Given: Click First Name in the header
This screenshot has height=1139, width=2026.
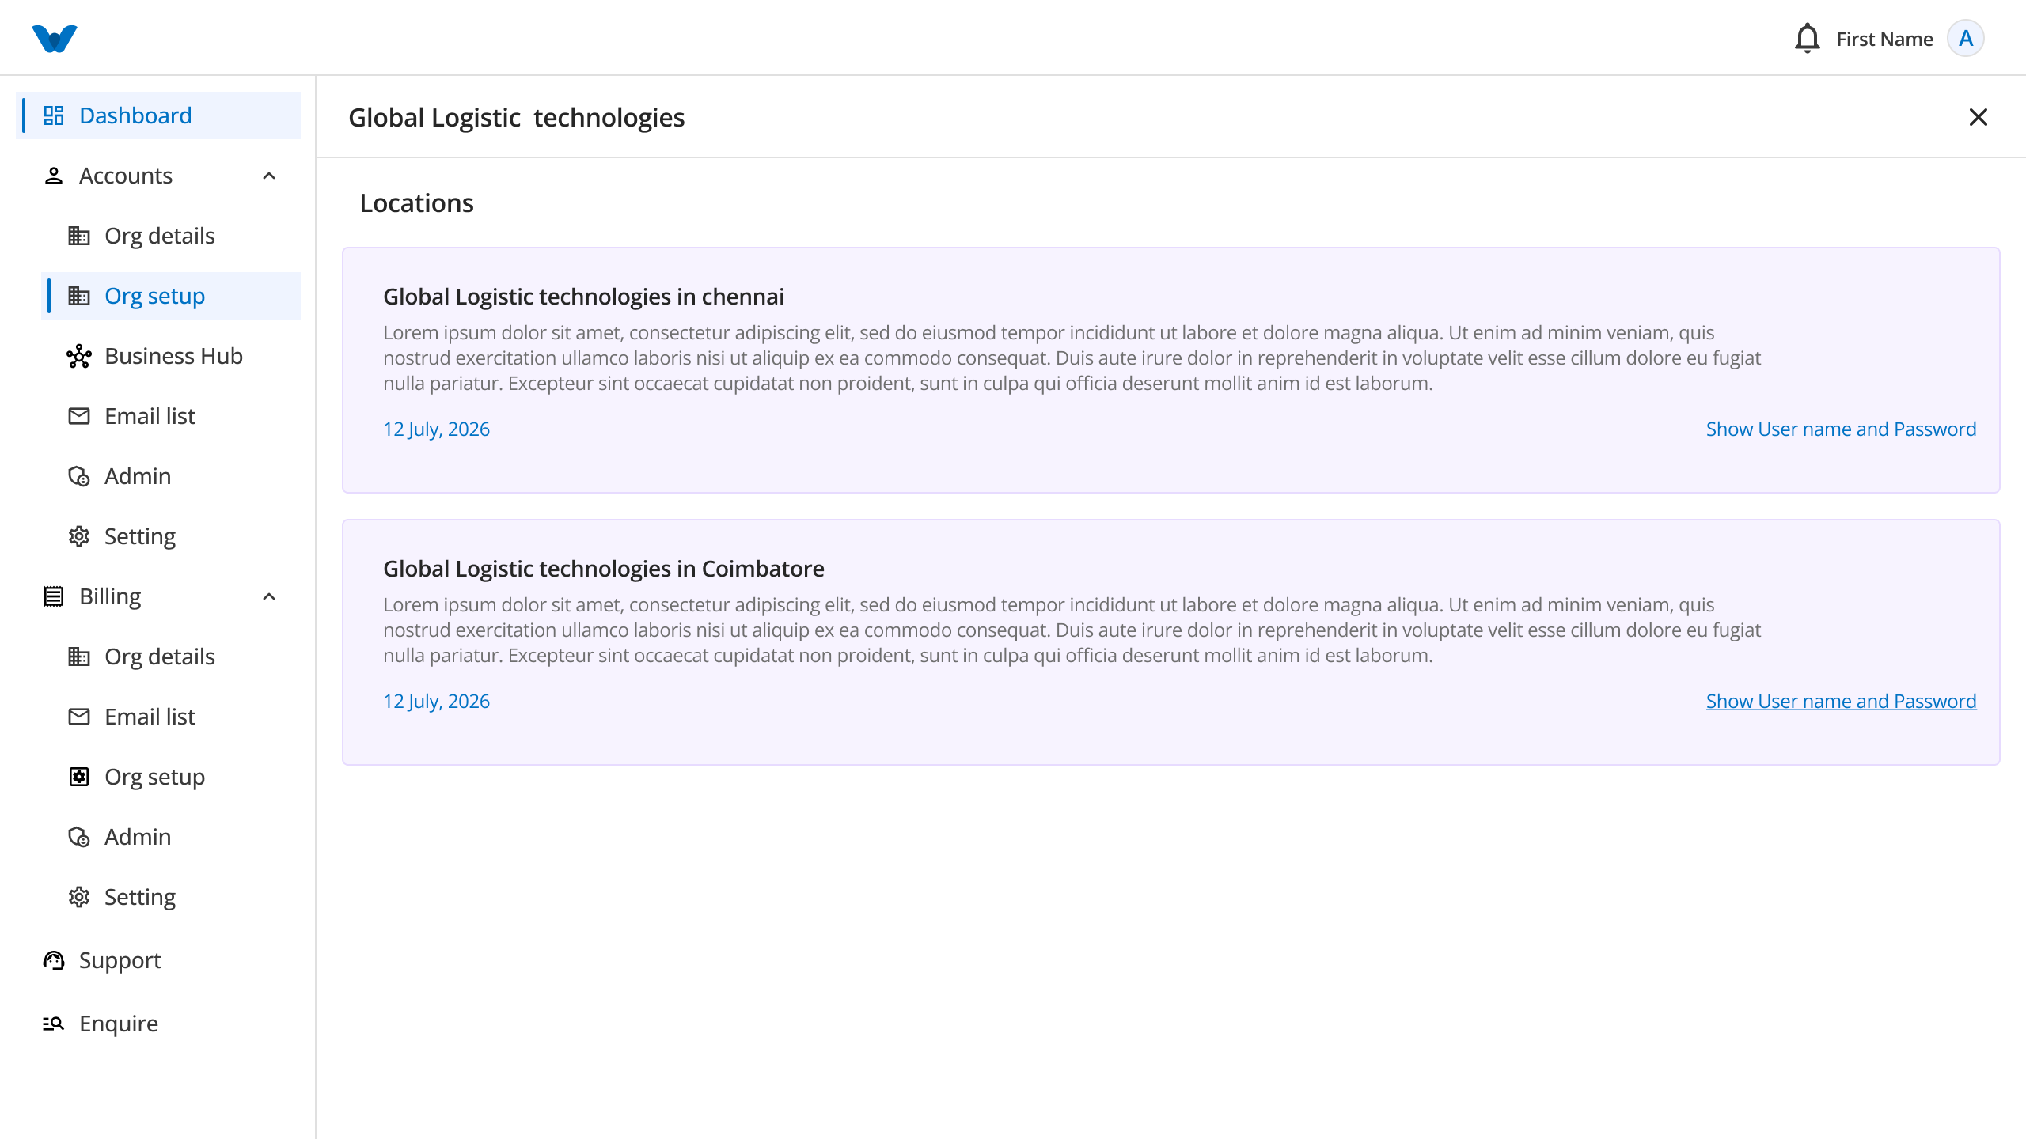Looking at the screenshot, I should click(1884, 39).
